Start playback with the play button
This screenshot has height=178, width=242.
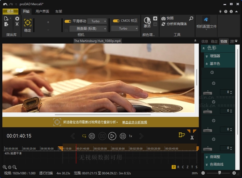(x=112, y=136)
